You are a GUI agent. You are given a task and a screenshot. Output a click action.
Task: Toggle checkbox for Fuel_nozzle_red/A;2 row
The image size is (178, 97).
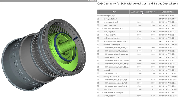[x=98, y=38]
